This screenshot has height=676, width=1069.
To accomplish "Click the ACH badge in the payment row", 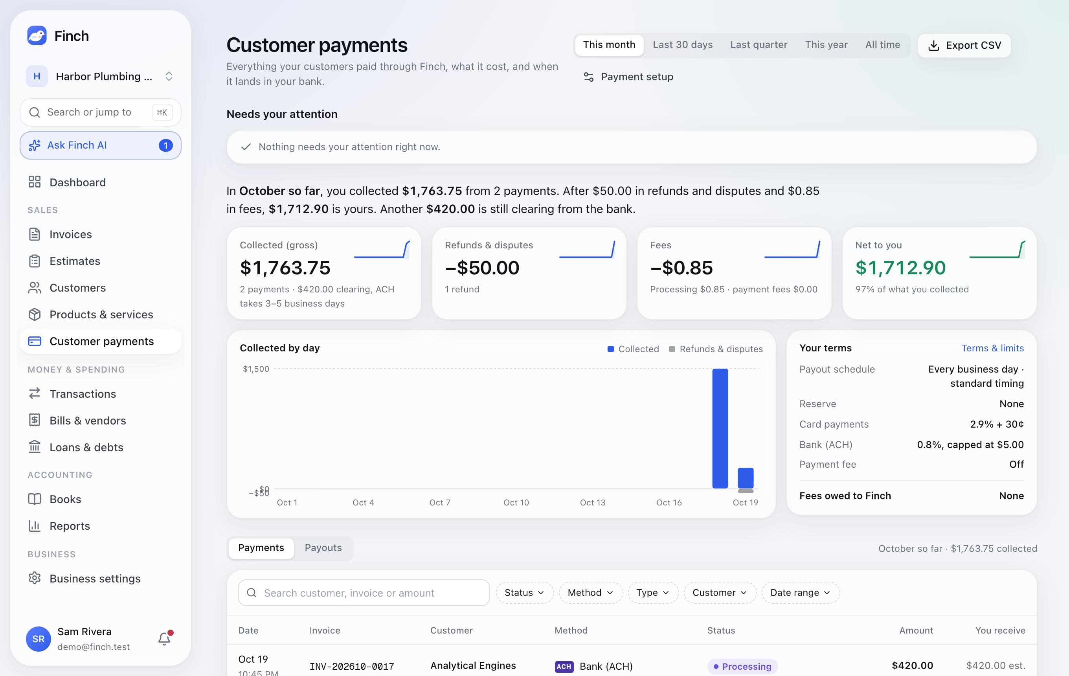I will pos(564,666).
